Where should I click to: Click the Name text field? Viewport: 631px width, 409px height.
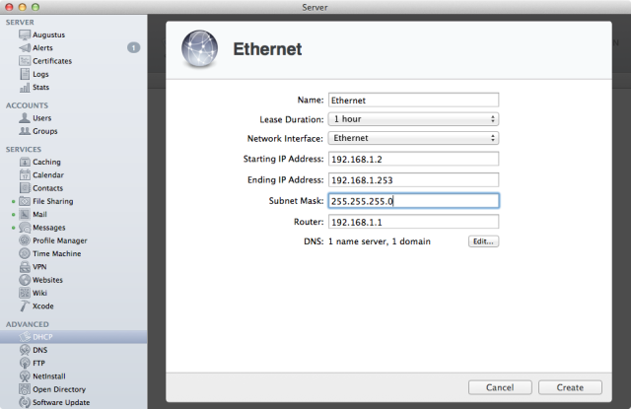click(x=413, y=101)
